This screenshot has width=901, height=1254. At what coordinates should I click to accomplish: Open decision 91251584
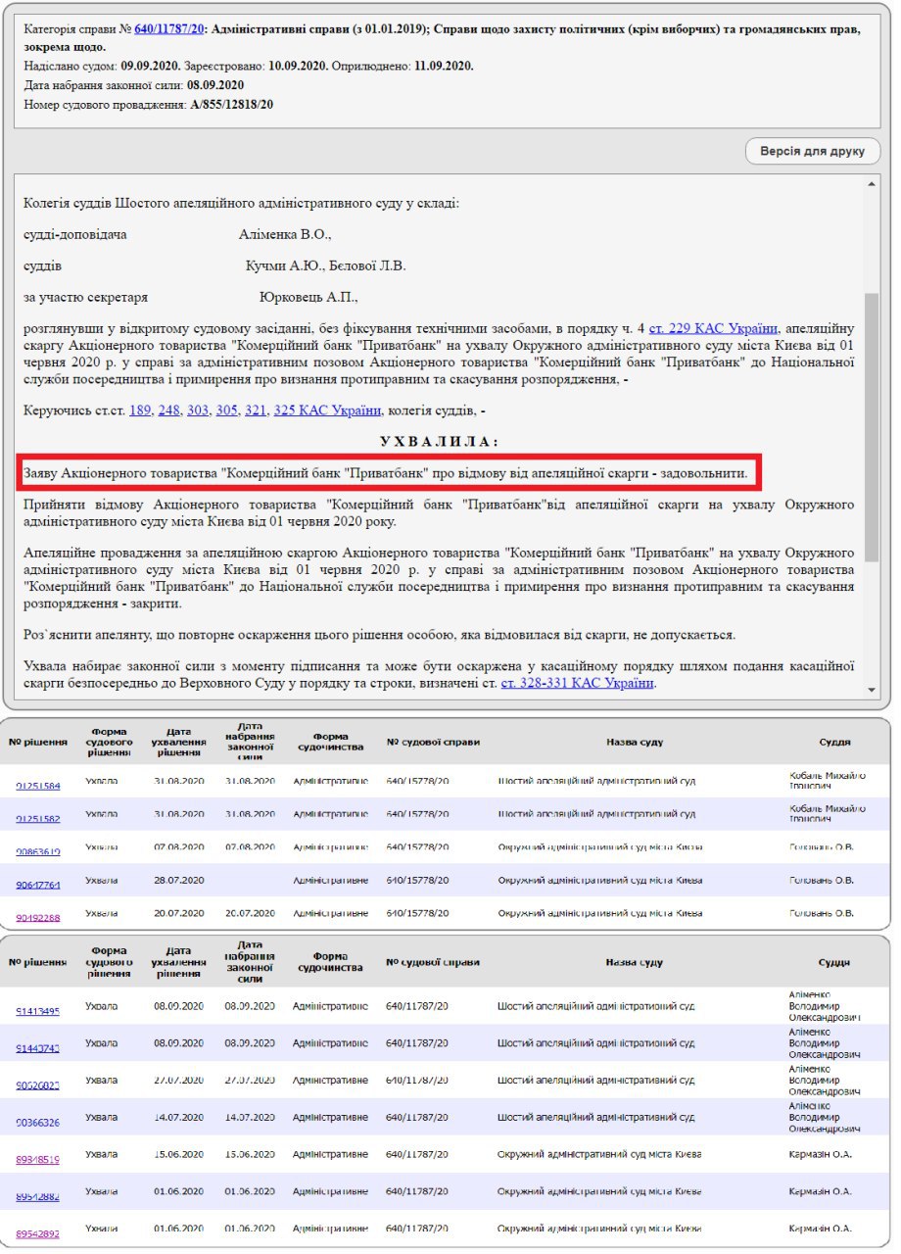38,786
